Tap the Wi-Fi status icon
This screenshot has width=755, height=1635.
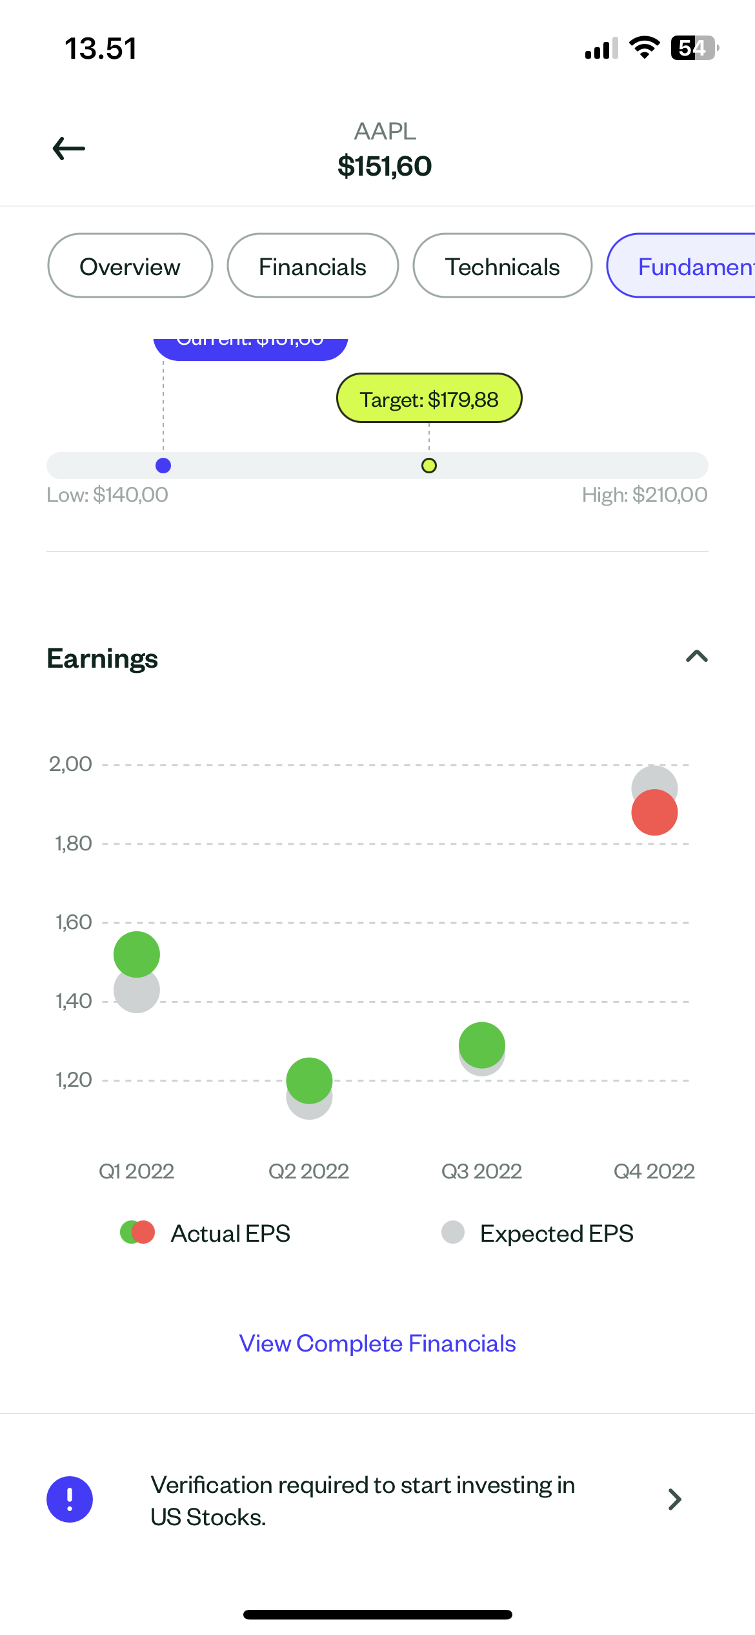pyautogui.click(x=644, y=48)
